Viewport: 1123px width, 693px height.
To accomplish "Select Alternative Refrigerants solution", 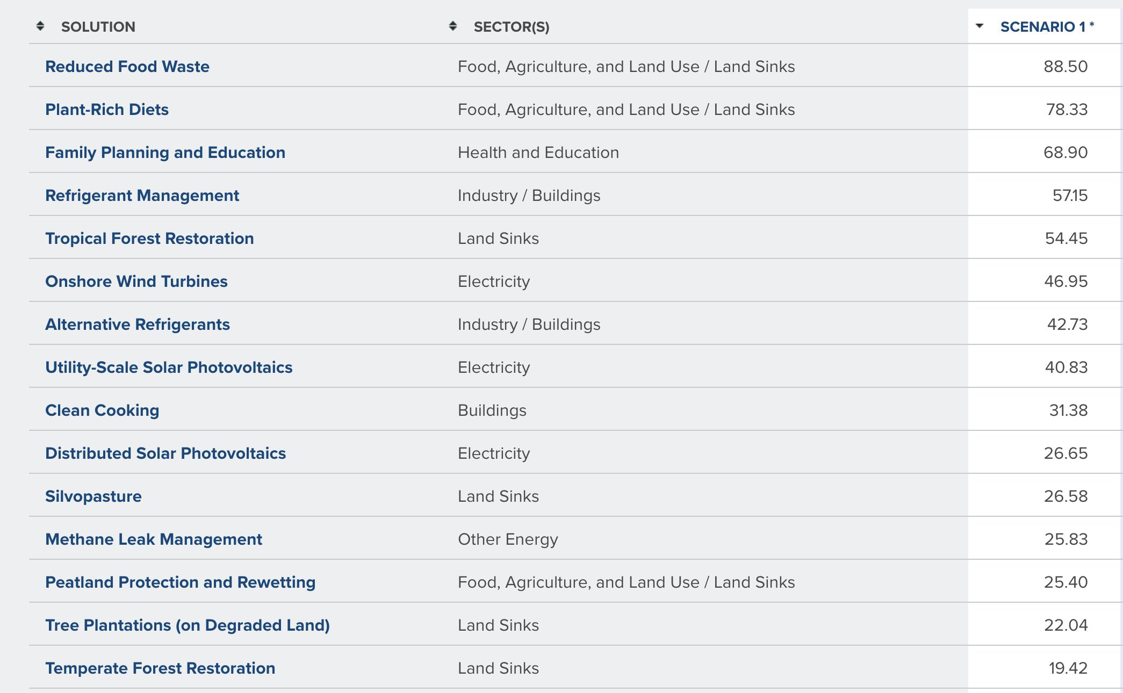I will (138, 324).
